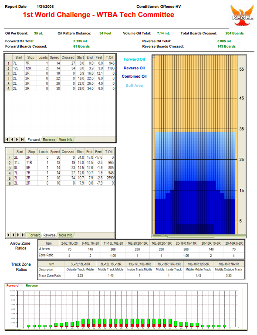The height and width of the screenshot is (335, 257).
Task: Click previous-sheet arrow in lower table navigator
Action: pos(13,235)
